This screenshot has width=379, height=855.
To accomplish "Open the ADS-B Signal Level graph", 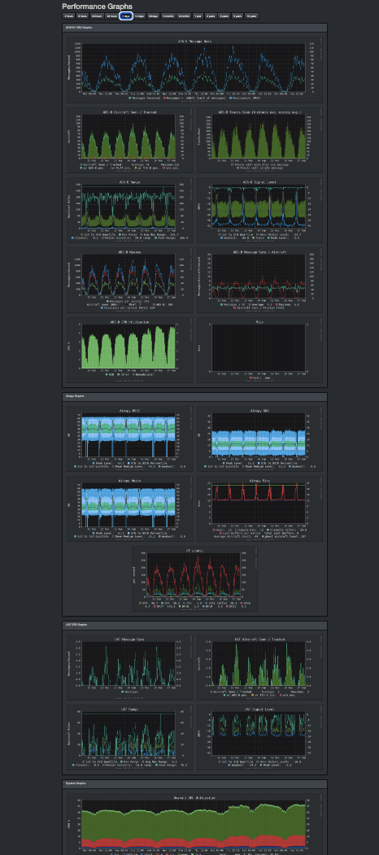I will pyautogui.click(x=259, y=210).
